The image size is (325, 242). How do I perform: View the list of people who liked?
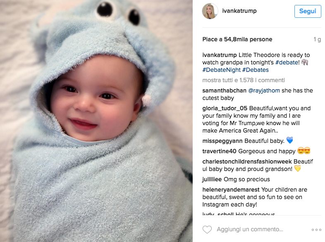[x=237, y=39]
